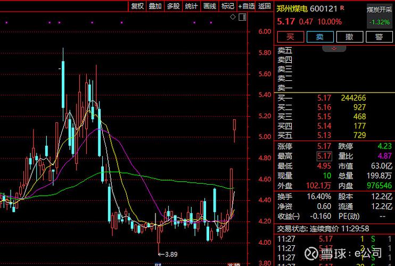
Task: Click the 市值 value 63.0亿
Action: tap(382, 166)
